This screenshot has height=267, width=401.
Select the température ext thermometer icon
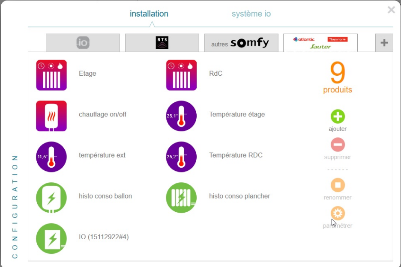(51, 157)
